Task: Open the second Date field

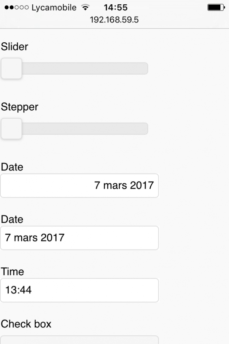Action: coord(79,238)
